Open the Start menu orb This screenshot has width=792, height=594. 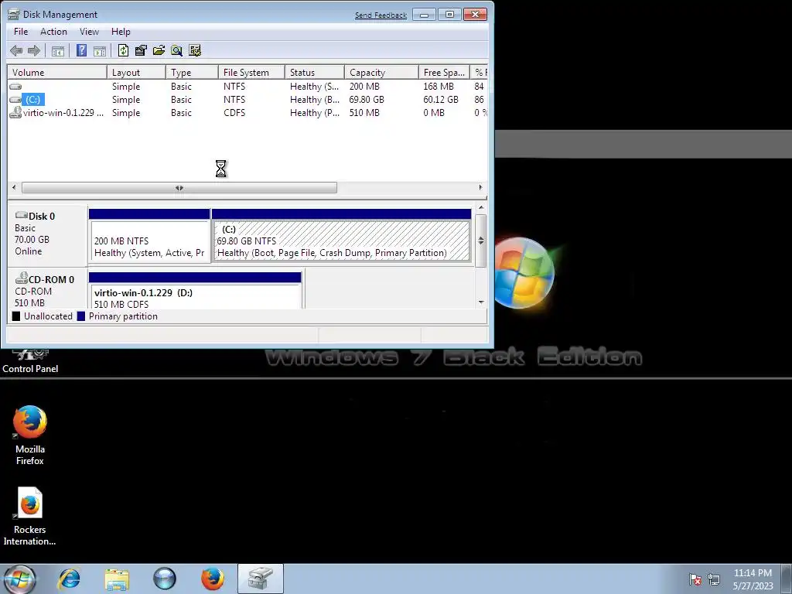click(x=19, y=579)
